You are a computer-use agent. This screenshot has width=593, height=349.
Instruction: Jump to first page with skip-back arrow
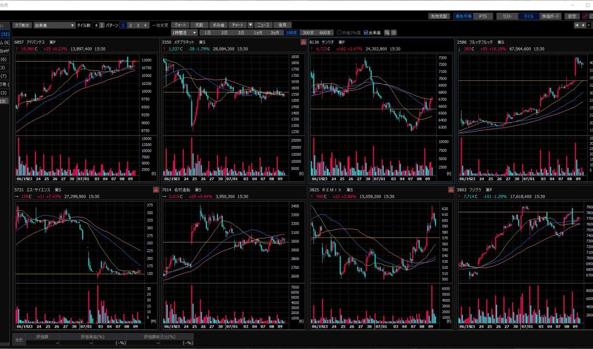click(576, 25)
